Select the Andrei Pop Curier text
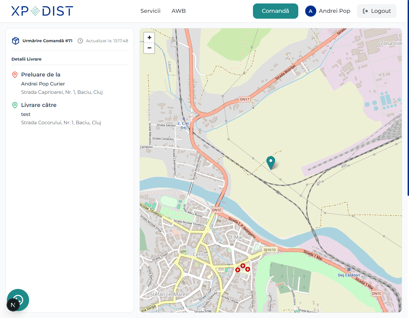 click(x=43, y=84)
